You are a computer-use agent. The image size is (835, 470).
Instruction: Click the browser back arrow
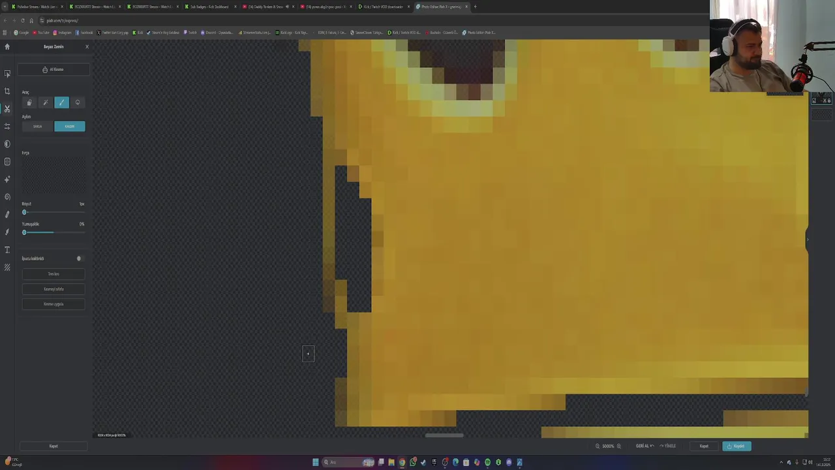pyautogui.click(x=5, y=20)
